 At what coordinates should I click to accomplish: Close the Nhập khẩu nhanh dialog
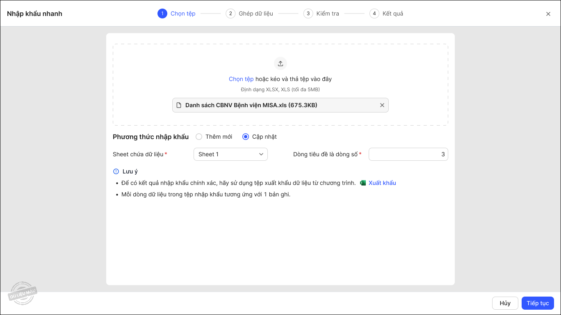click(548, 14)
